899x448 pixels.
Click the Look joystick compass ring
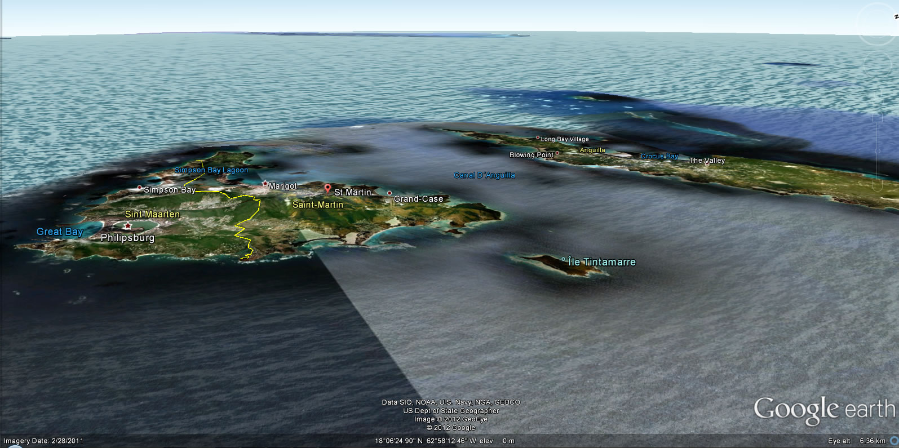(x=878, y=24)
